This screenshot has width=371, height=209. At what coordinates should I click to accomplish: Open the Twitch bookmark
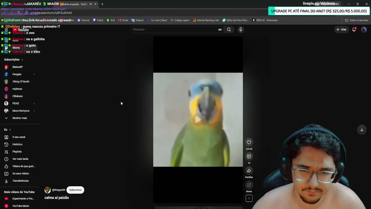click(98, 20)
